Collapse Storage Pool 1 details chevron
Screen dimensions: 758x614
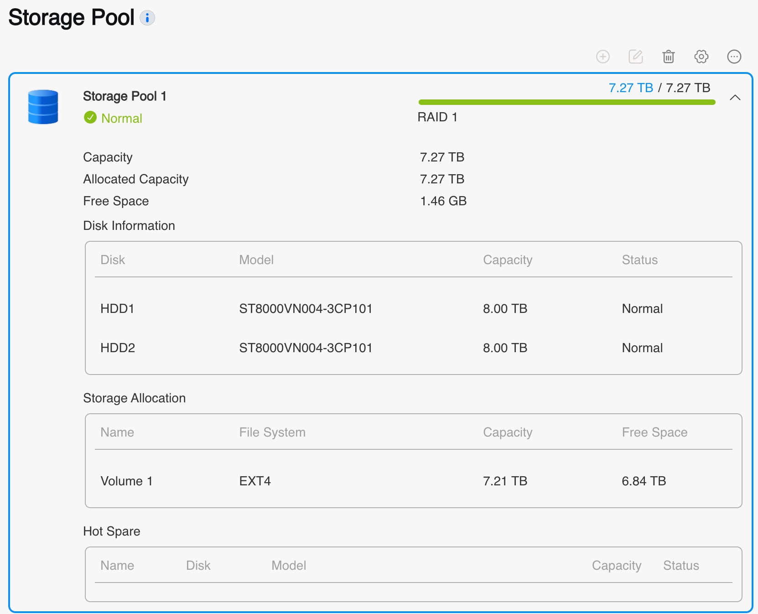click(x=735, y=98)
